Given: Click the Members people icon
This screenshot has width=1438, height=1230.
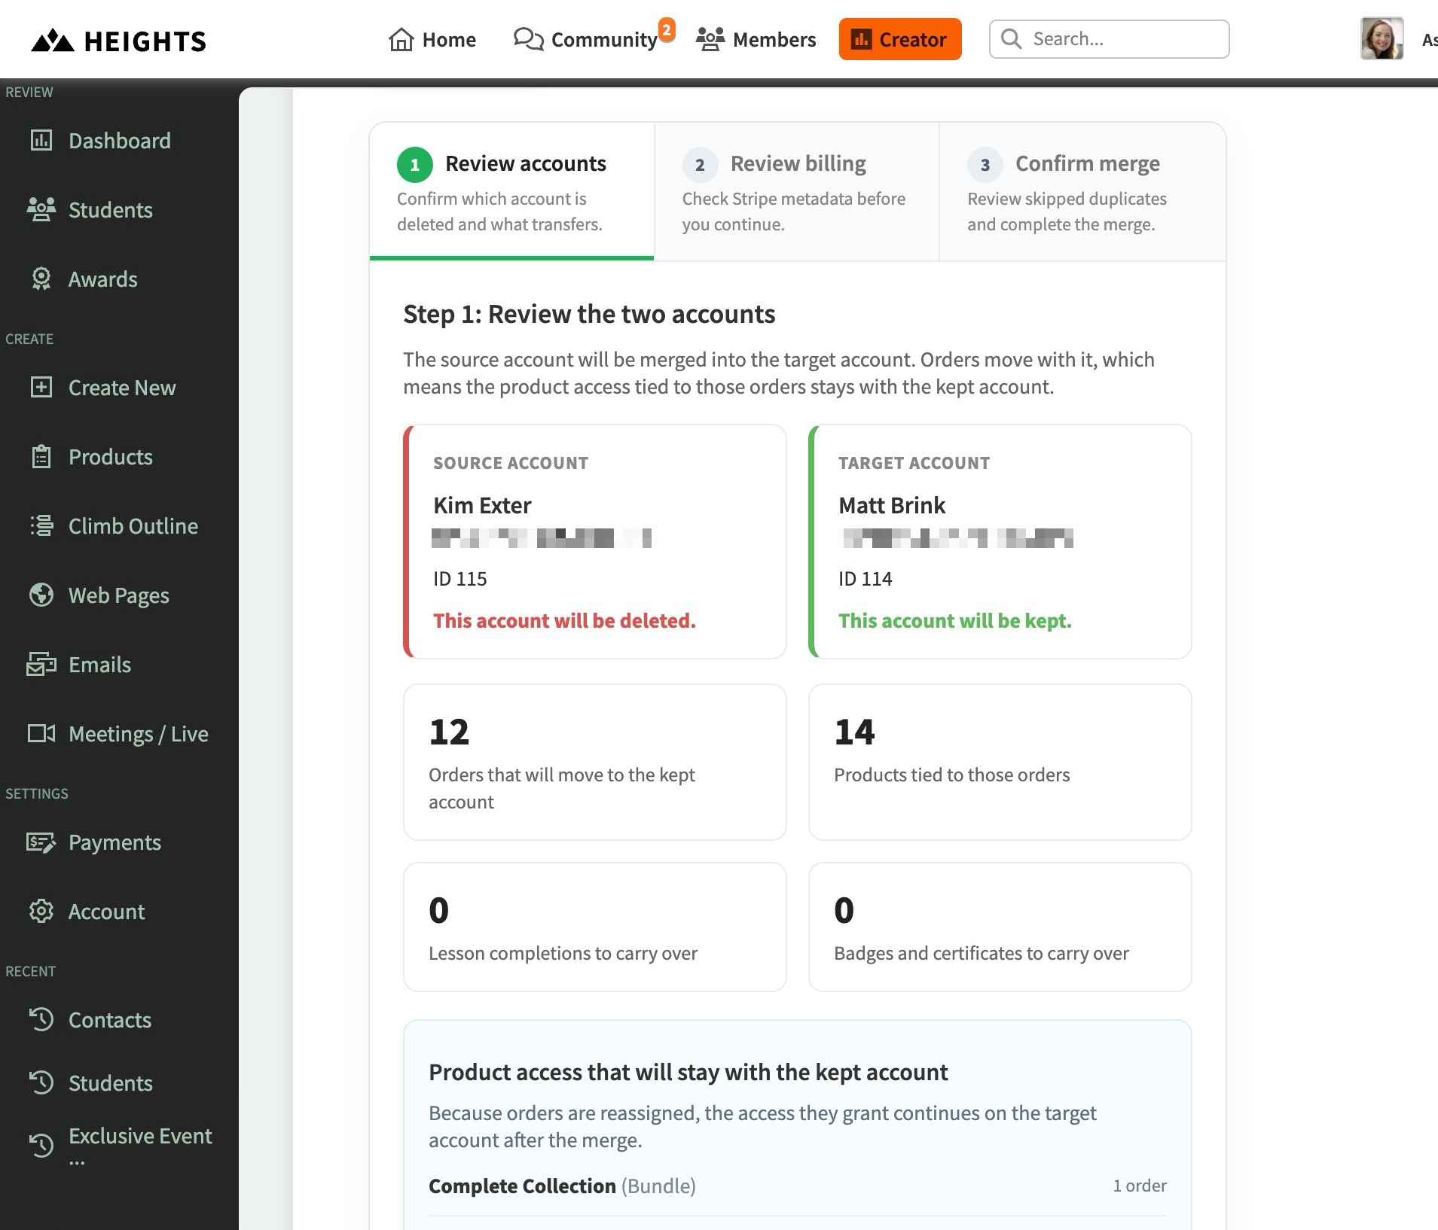Looking at the screenshot, I should 710,39.
